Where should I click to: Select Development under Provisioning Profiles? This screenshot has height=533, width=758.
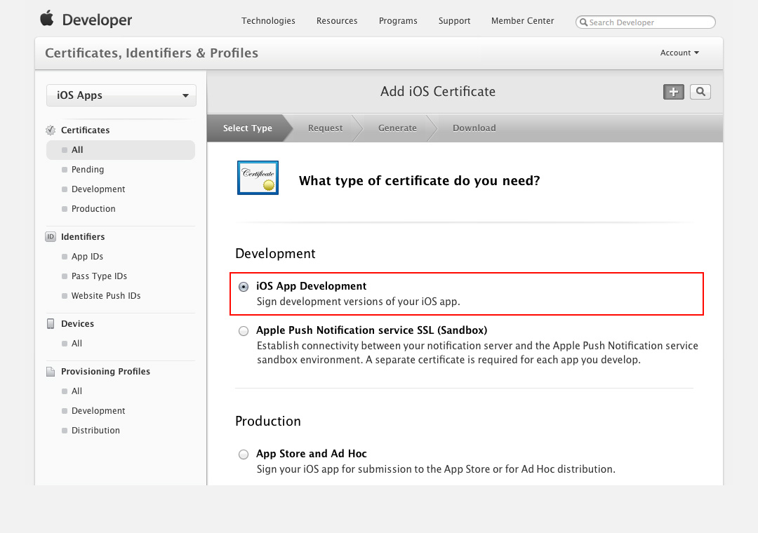[x=98, y=411]
